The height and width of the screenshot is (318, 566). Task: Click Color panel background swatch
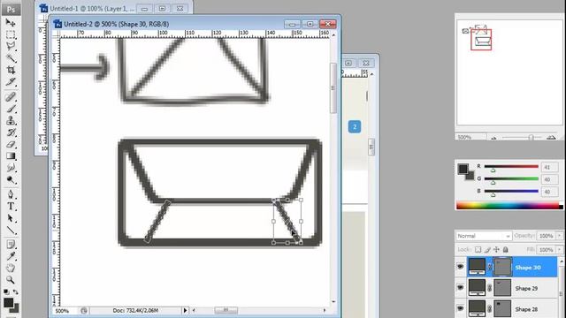470,176
